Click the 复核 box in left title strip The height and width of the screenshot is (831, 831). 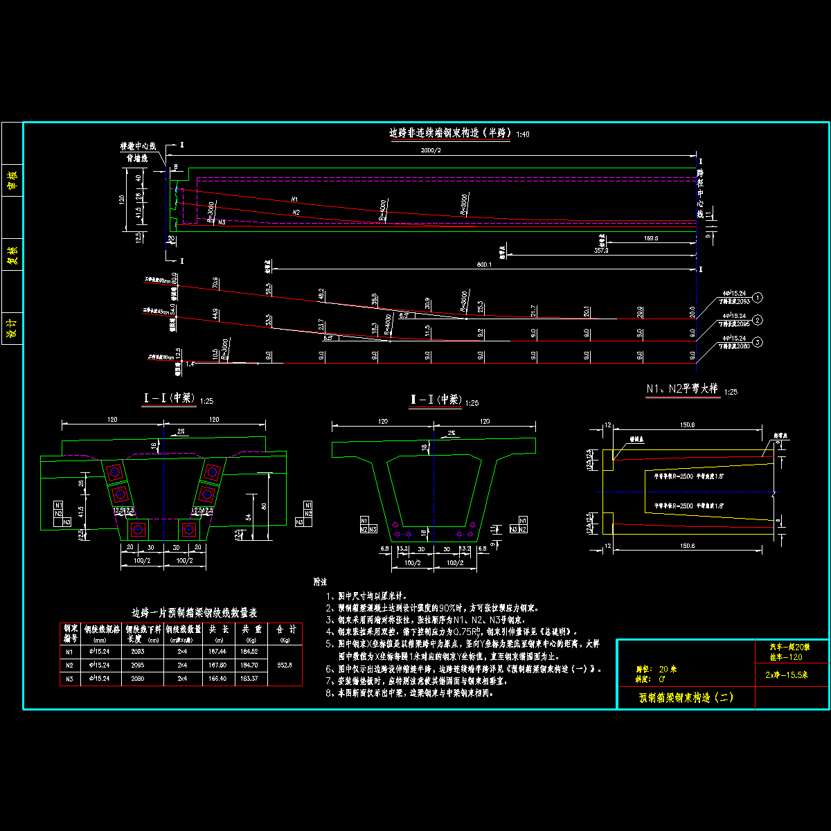pos(12,254)
